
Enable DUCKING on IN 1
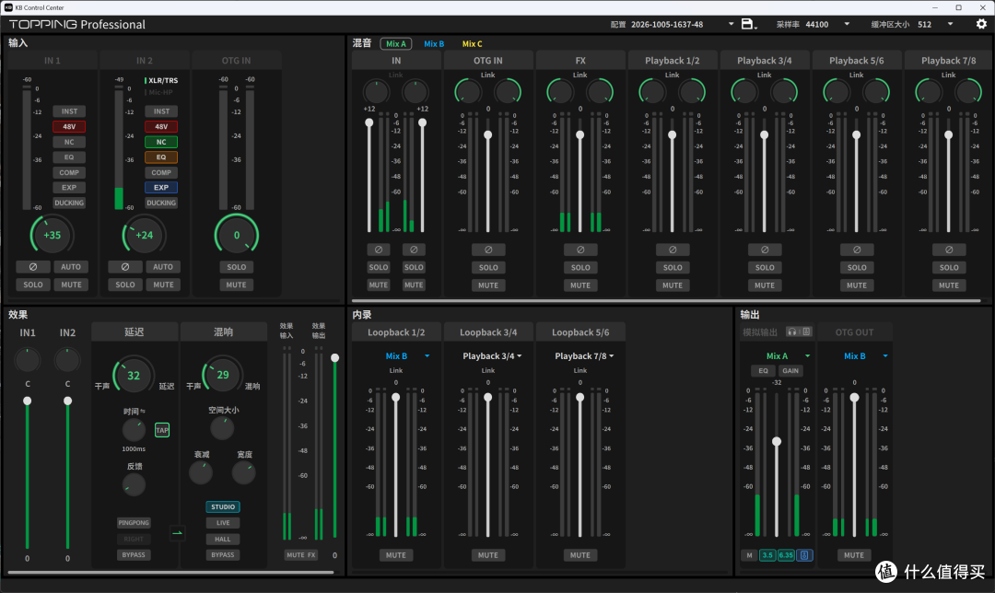[x=69, y=203]
